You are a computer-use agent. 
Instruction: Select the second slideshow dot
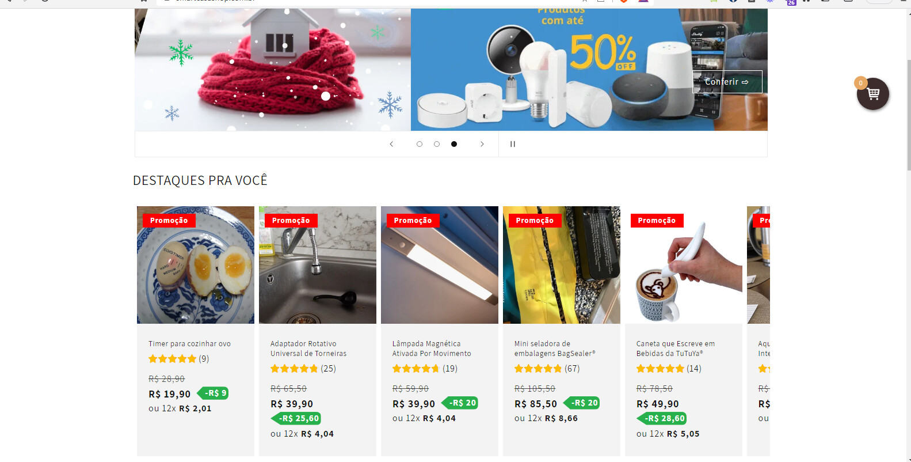(x=437, y=144)
